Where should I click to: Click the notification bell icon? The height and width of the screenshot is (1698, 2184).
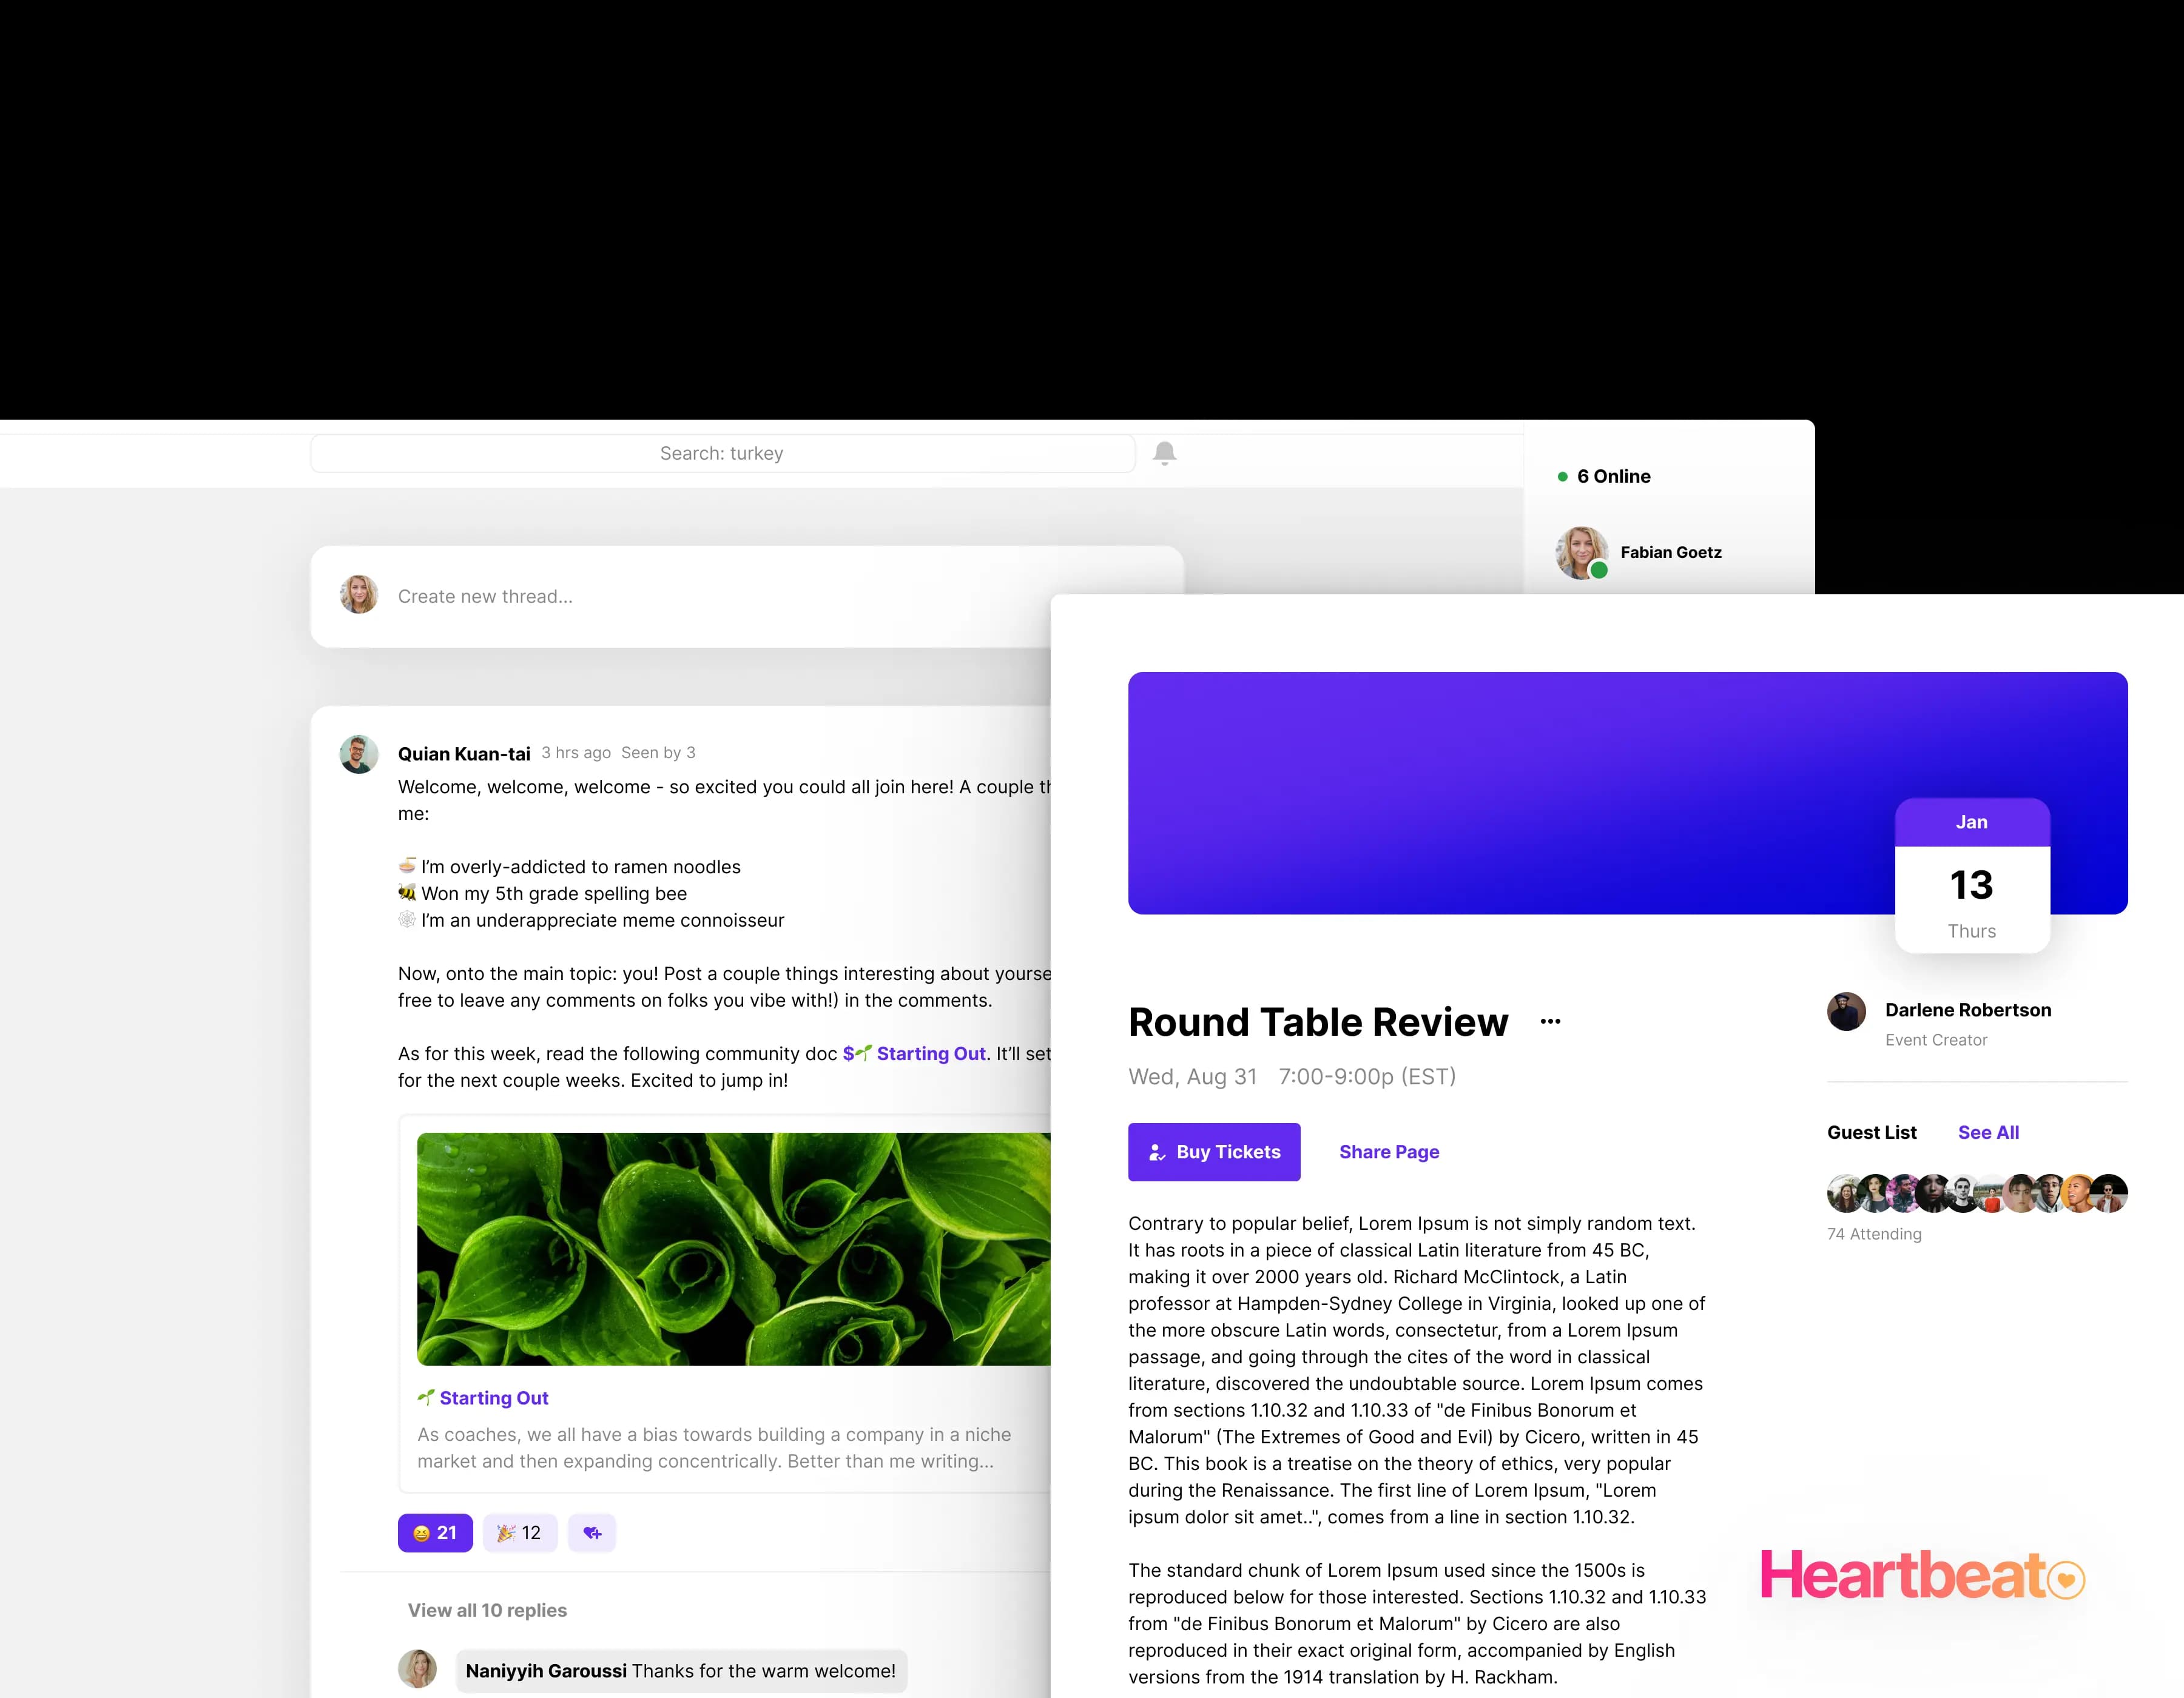point(1165,452)
